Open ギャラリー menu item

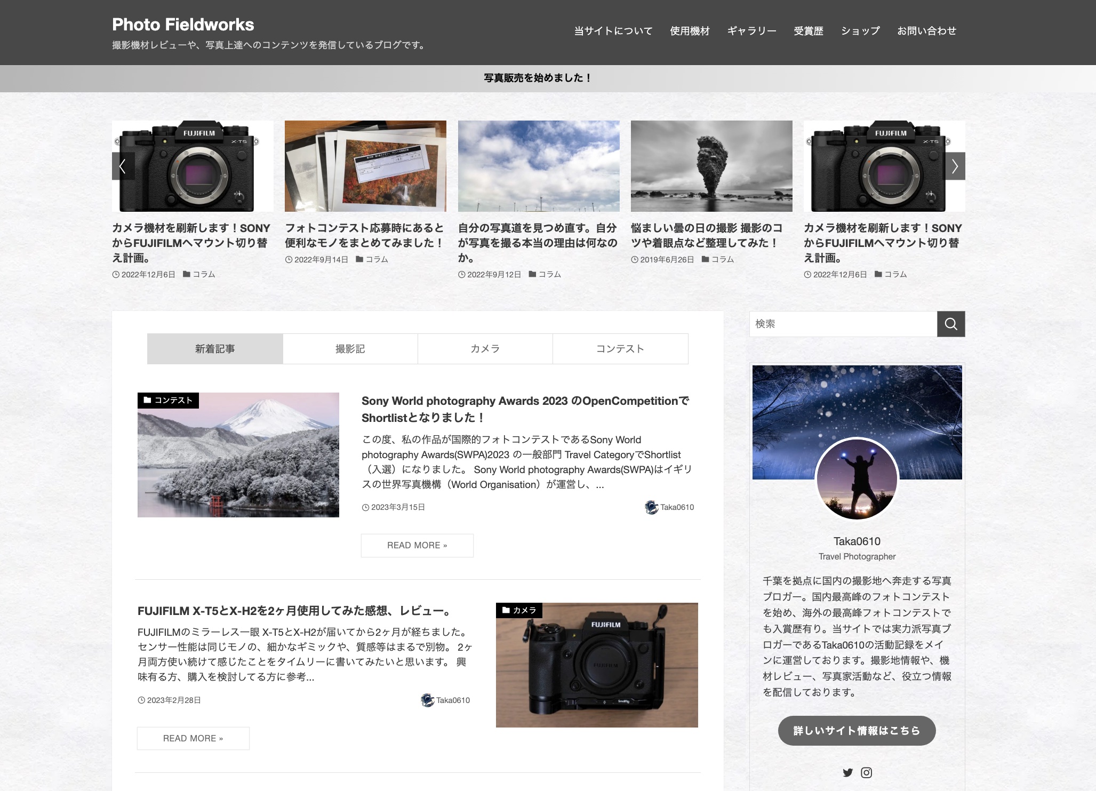point(751,31)
